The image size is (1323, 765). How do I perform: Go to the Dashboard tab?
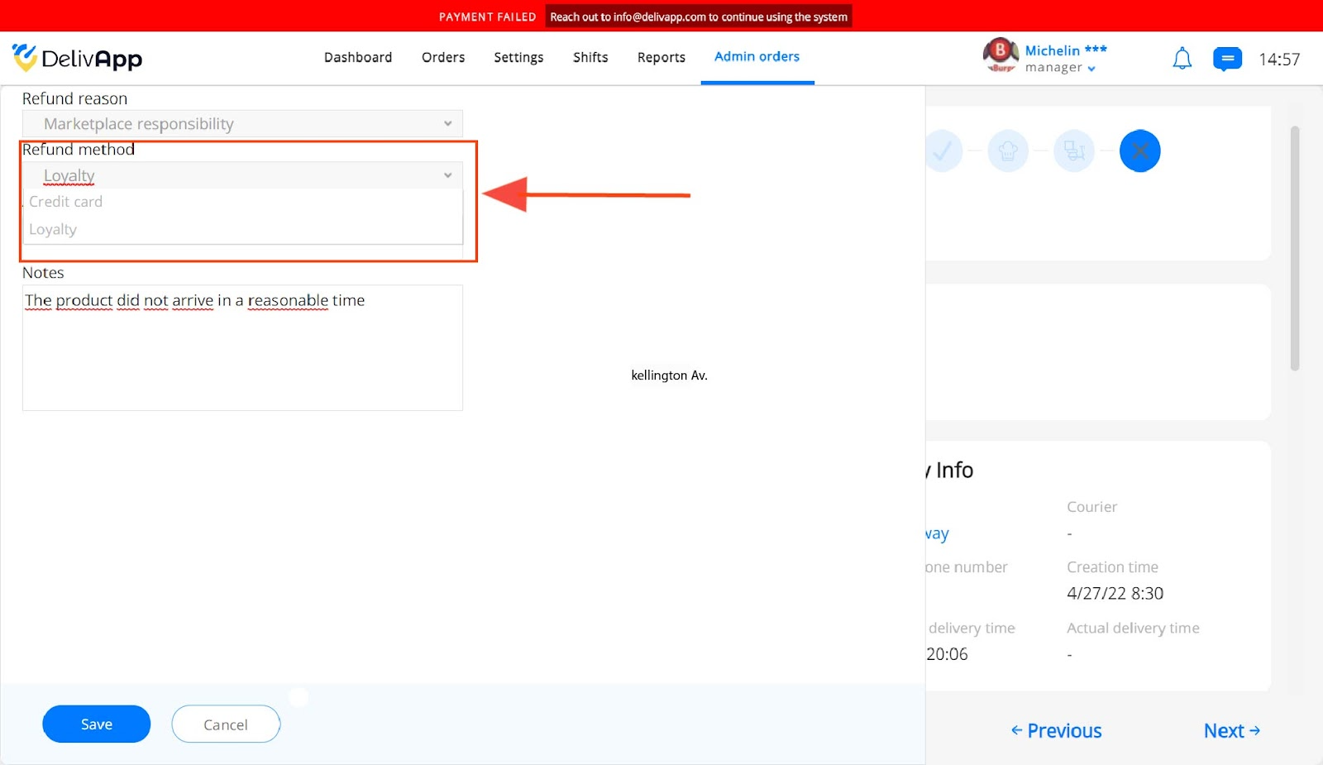(x=358, y=57)
